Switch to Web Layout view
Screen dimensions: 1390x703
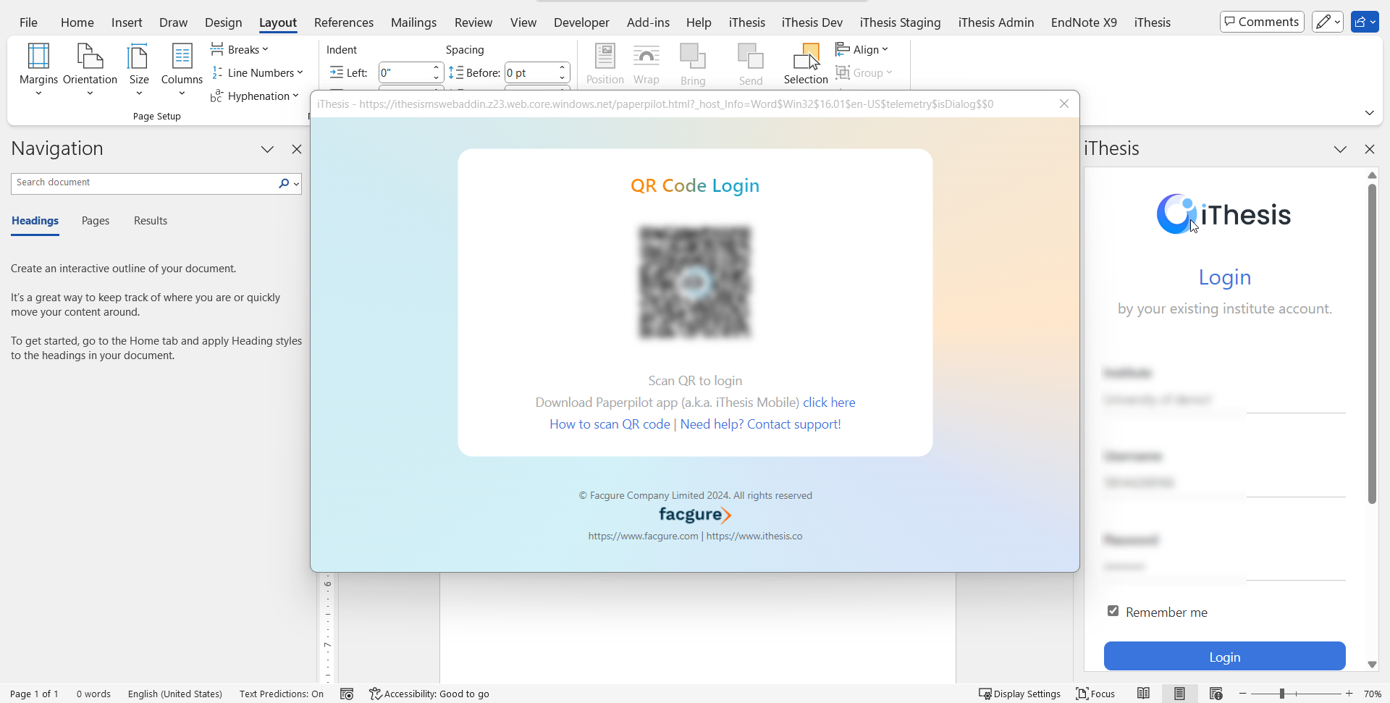pyautogui.click(x=1216, y=694)
